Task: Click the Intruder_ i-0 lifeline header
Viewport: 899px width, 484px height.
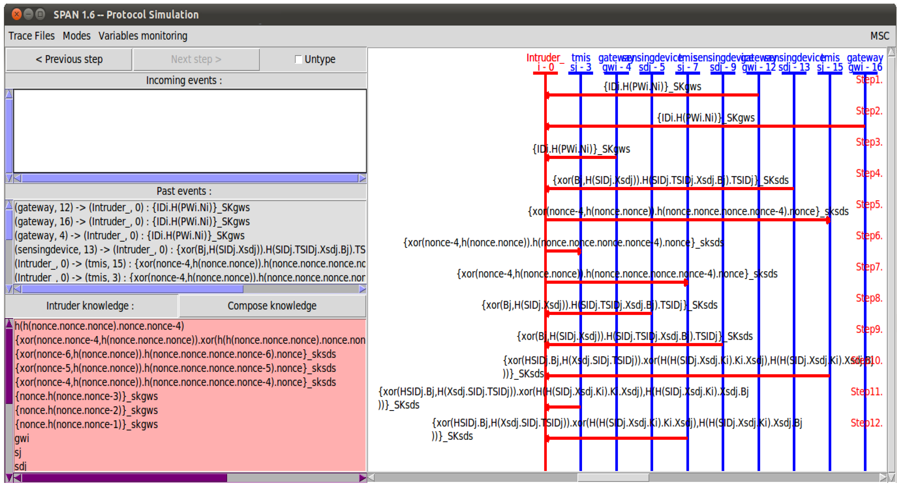Action: point(545,62)
